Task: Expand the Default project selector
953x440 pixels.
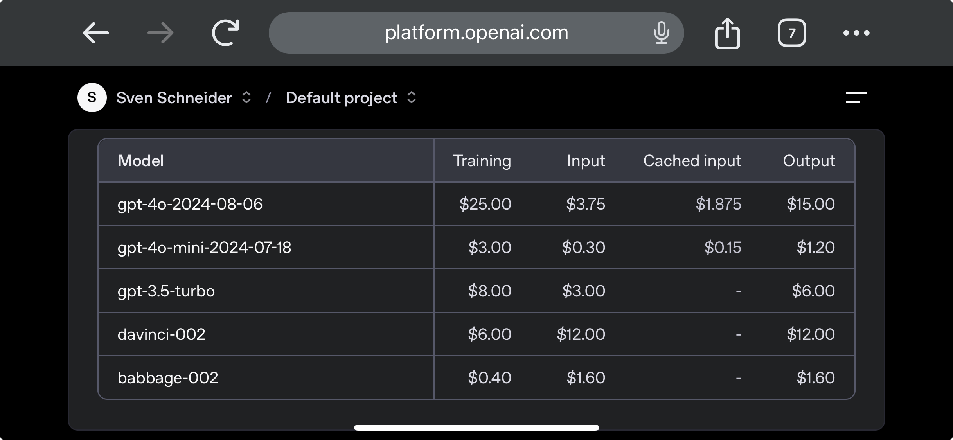Action: click(351, 98)
